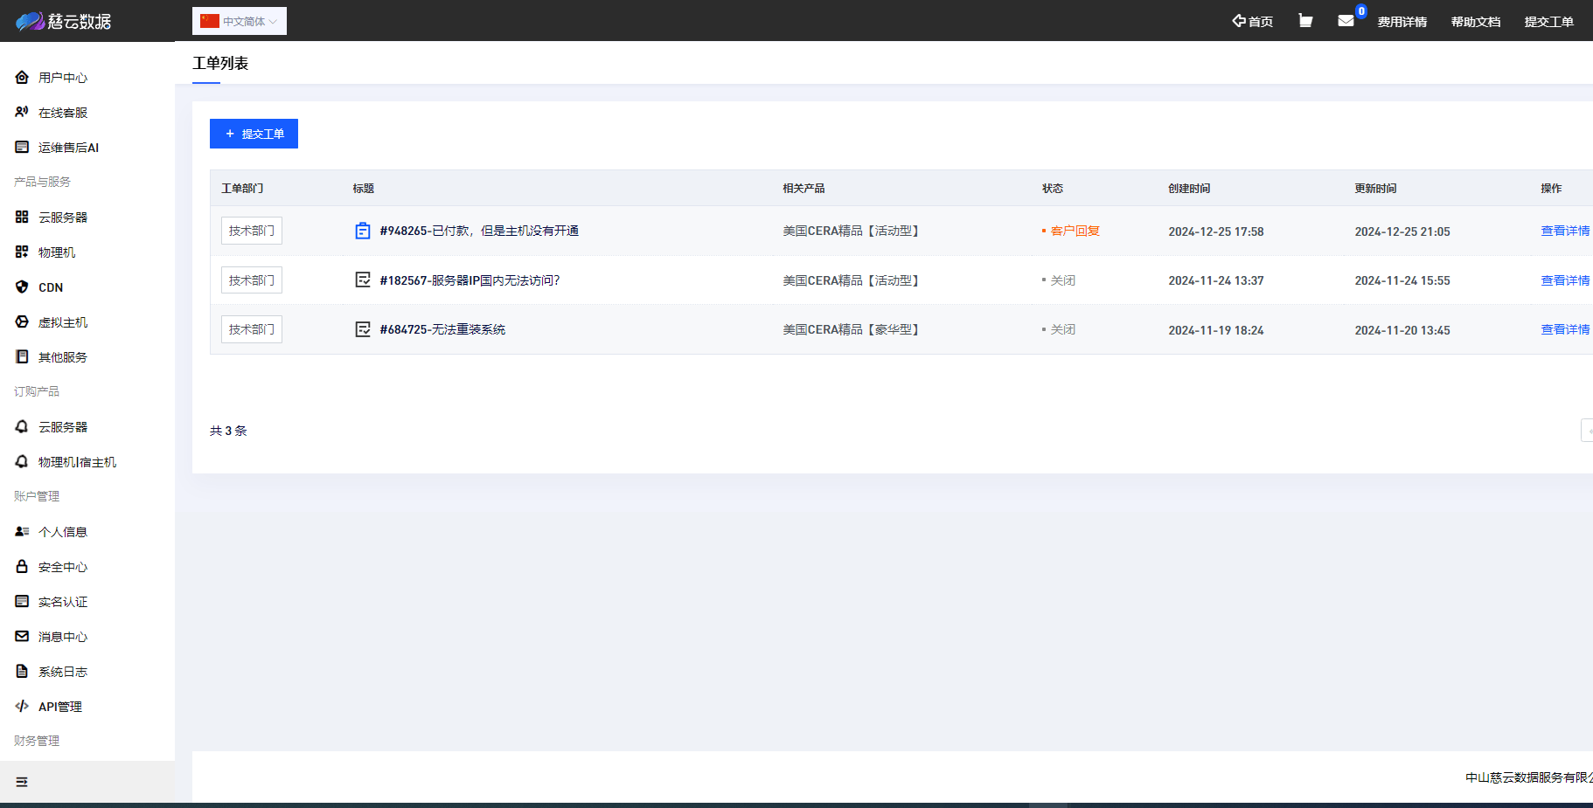1593x808 pixels.
Task: Open ticket #182567-服务器IP国内无法访问?
Action: coord(470,280)
